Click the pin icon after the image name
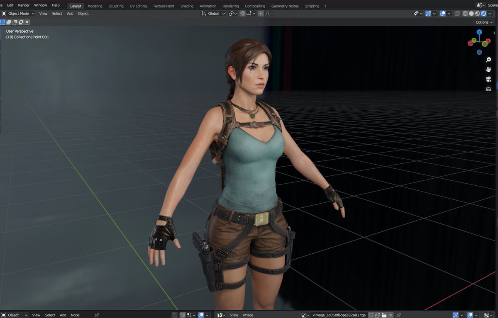 click(x=399, y=315)
